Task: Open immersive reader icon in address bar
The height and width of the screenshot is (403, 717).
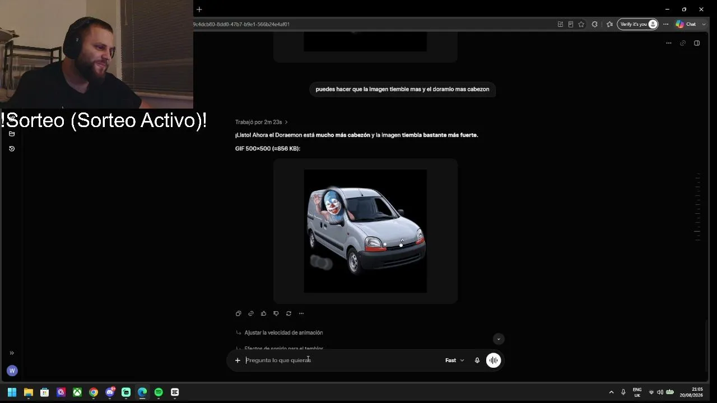Action: pyautogui.click(x=571, y=24)
